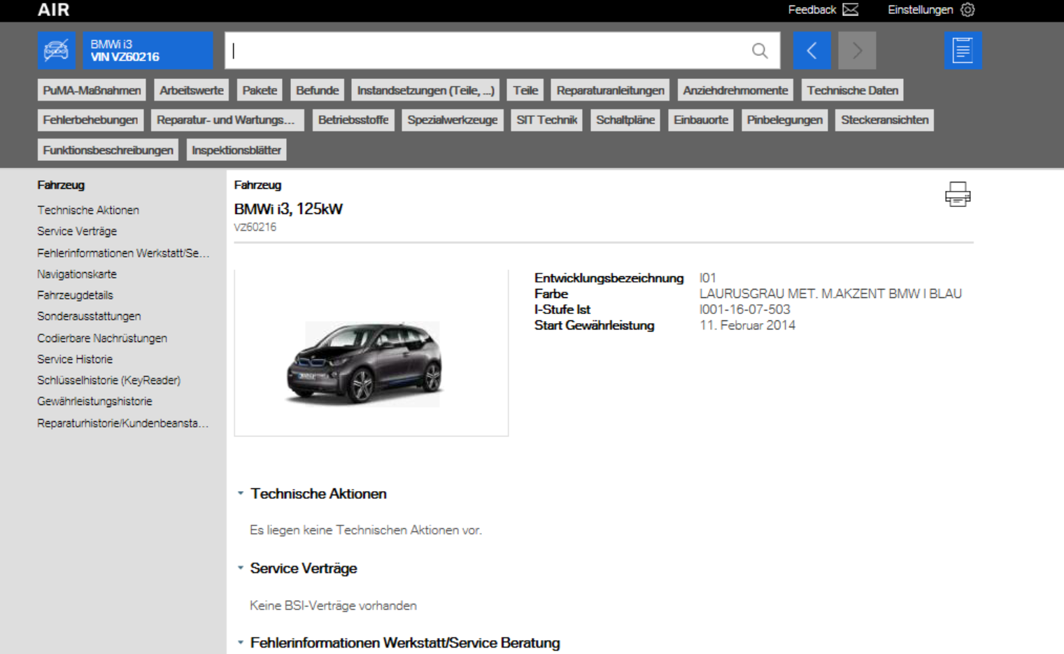
Task: Select Gewährleistungshistorie in sidebar
Action: pyautogui.click(x=94, y=401)
